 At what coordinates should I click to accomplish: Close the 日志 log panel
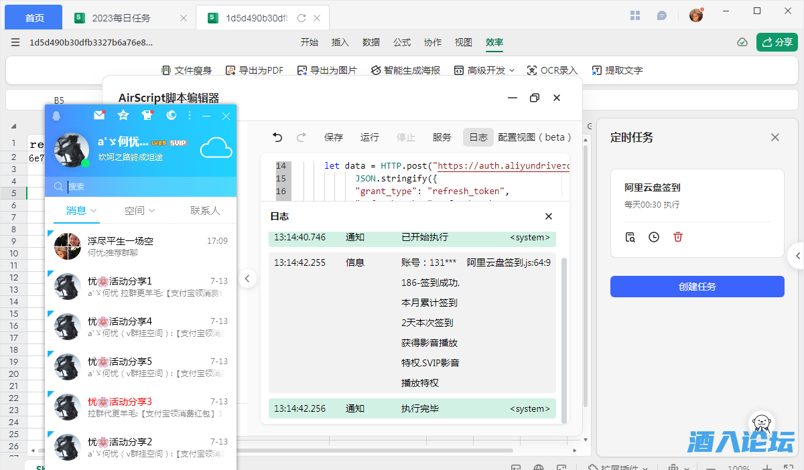click(549, 216)
